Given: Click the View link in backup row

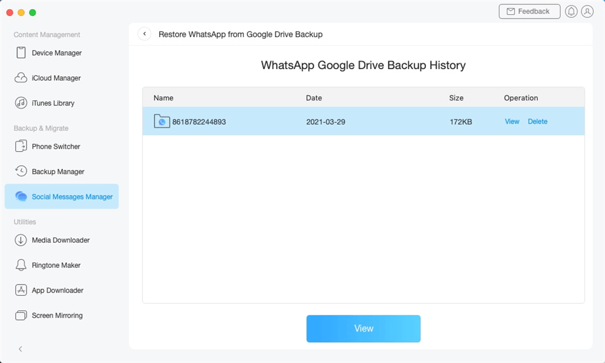Looking at the screenshot, I should (x=512, y=122).
